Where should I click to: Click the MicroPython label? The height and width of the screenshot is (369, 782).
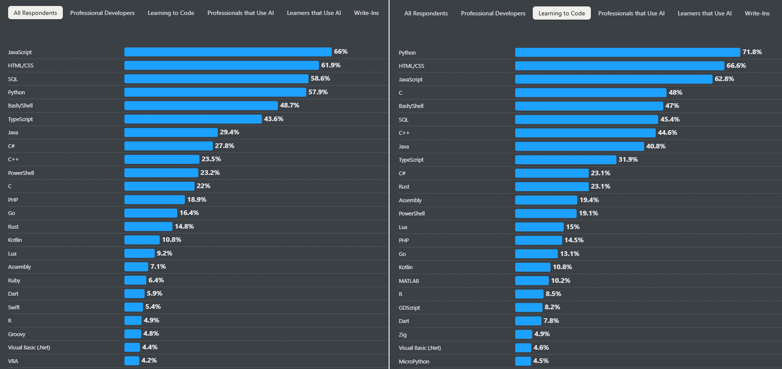pyautogui.click(x=414, y=361)
